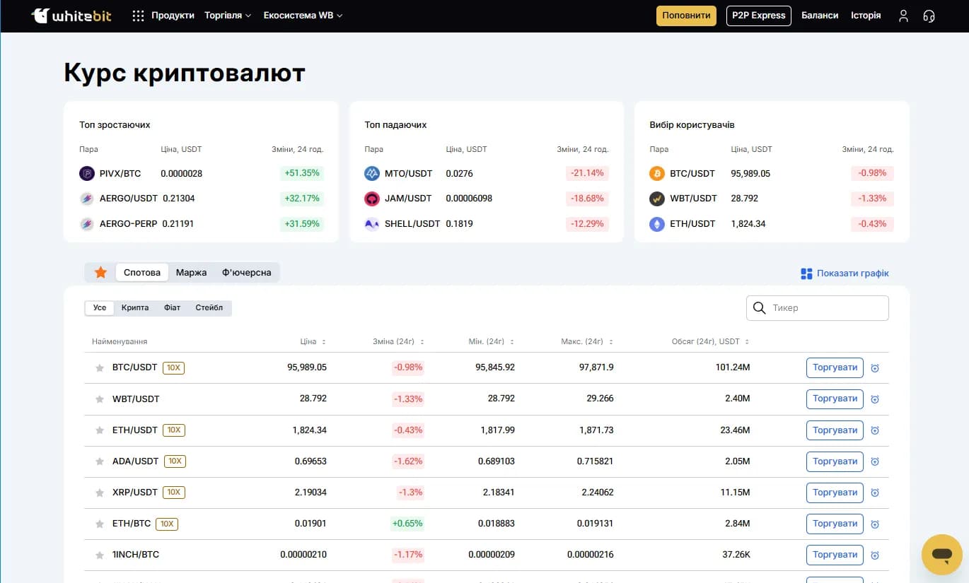Select the Фіат filter
Image resolution: width=969 pixels, height=583 pixels.
(x=172, y=307)
